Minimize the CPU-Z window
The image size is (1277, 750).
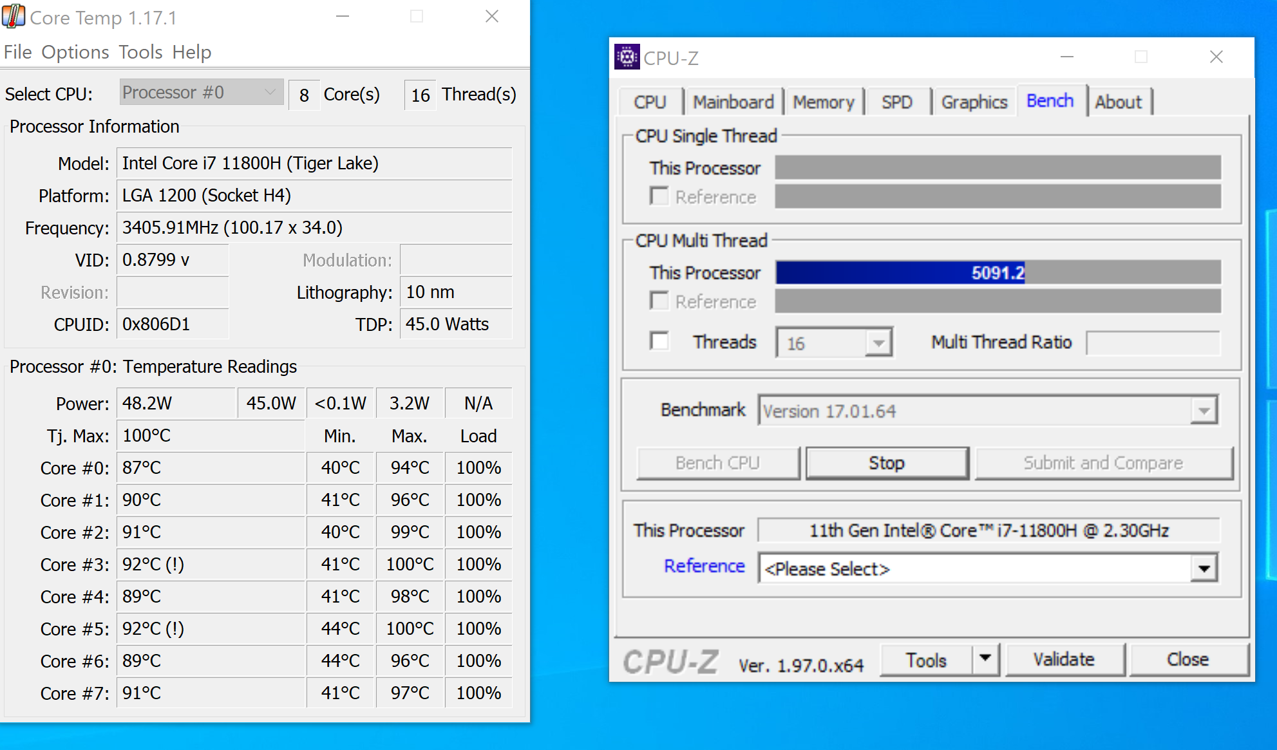[x=1067, y=57]
